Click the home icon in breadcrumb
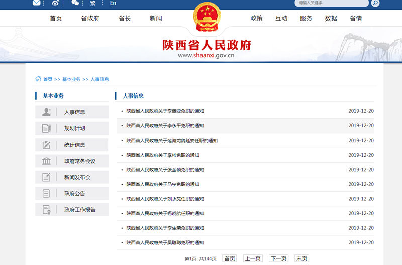 click(x=38, y=79)
